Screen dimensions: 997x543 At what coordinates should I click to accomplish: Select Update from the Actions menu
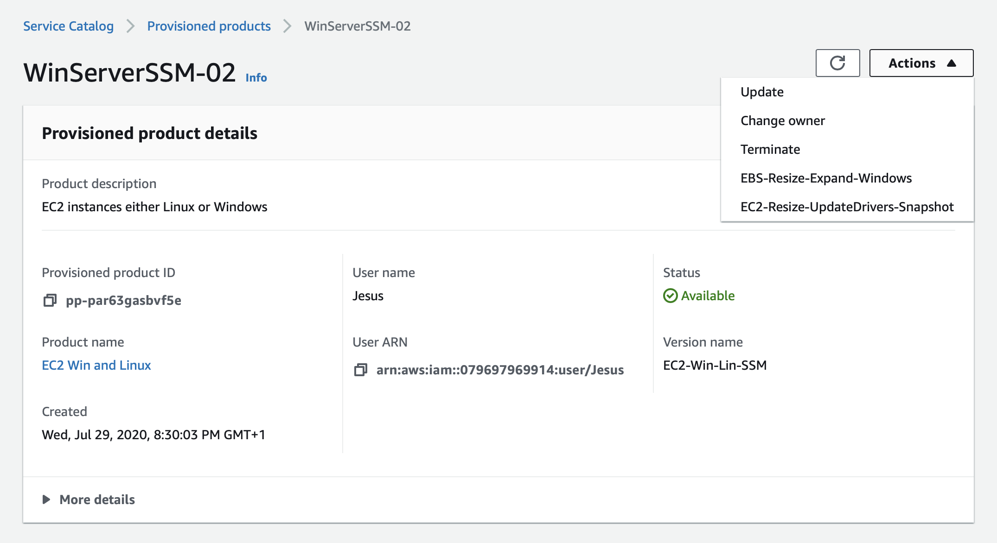click(x=762, y=92)
